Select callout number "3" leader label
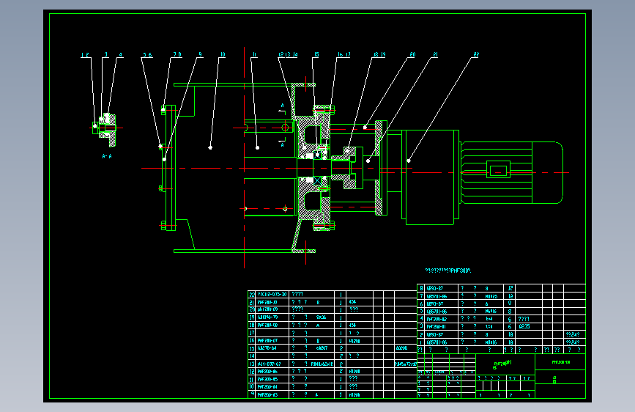 coord(105,54)
